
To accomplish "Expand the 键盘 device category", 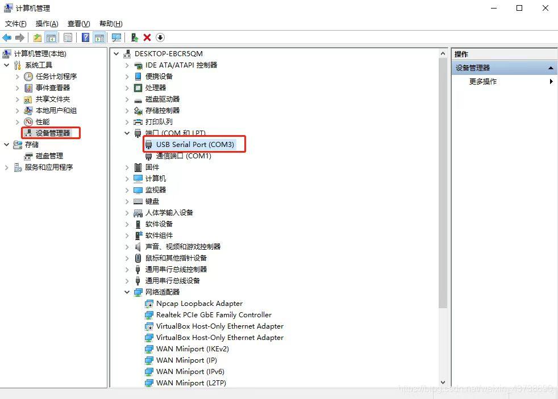I will [127, 201].
